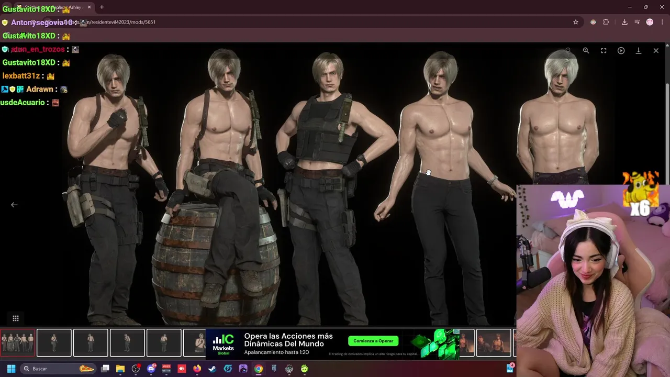Image resolution: width=670 pixels, height=377 pixels.
Task: Open OBS Studio from taskbar
Action: (x=136, y=369)
